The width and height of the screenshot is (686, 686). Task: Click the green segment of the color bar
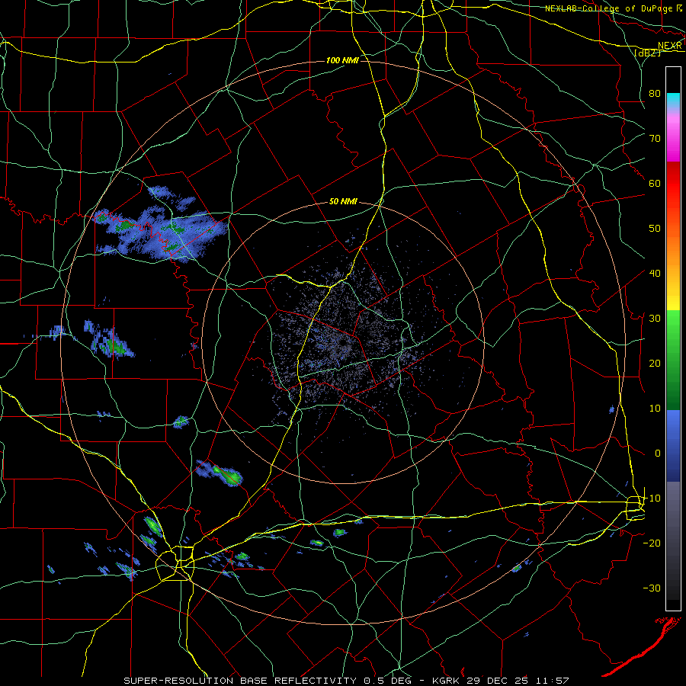673,360
